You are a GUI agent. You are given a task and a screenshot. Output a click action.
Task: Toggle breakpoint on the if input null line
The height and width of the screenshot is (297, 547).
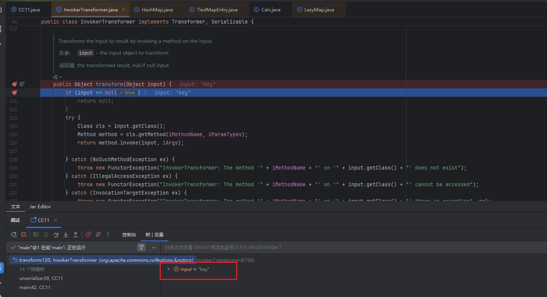(15, 93)
